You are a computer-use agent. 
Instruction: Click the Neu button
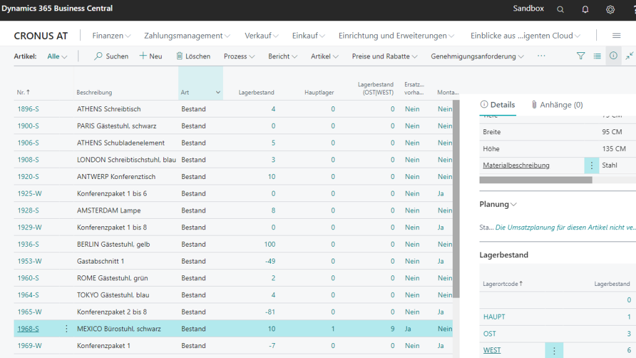click(150, 56)
